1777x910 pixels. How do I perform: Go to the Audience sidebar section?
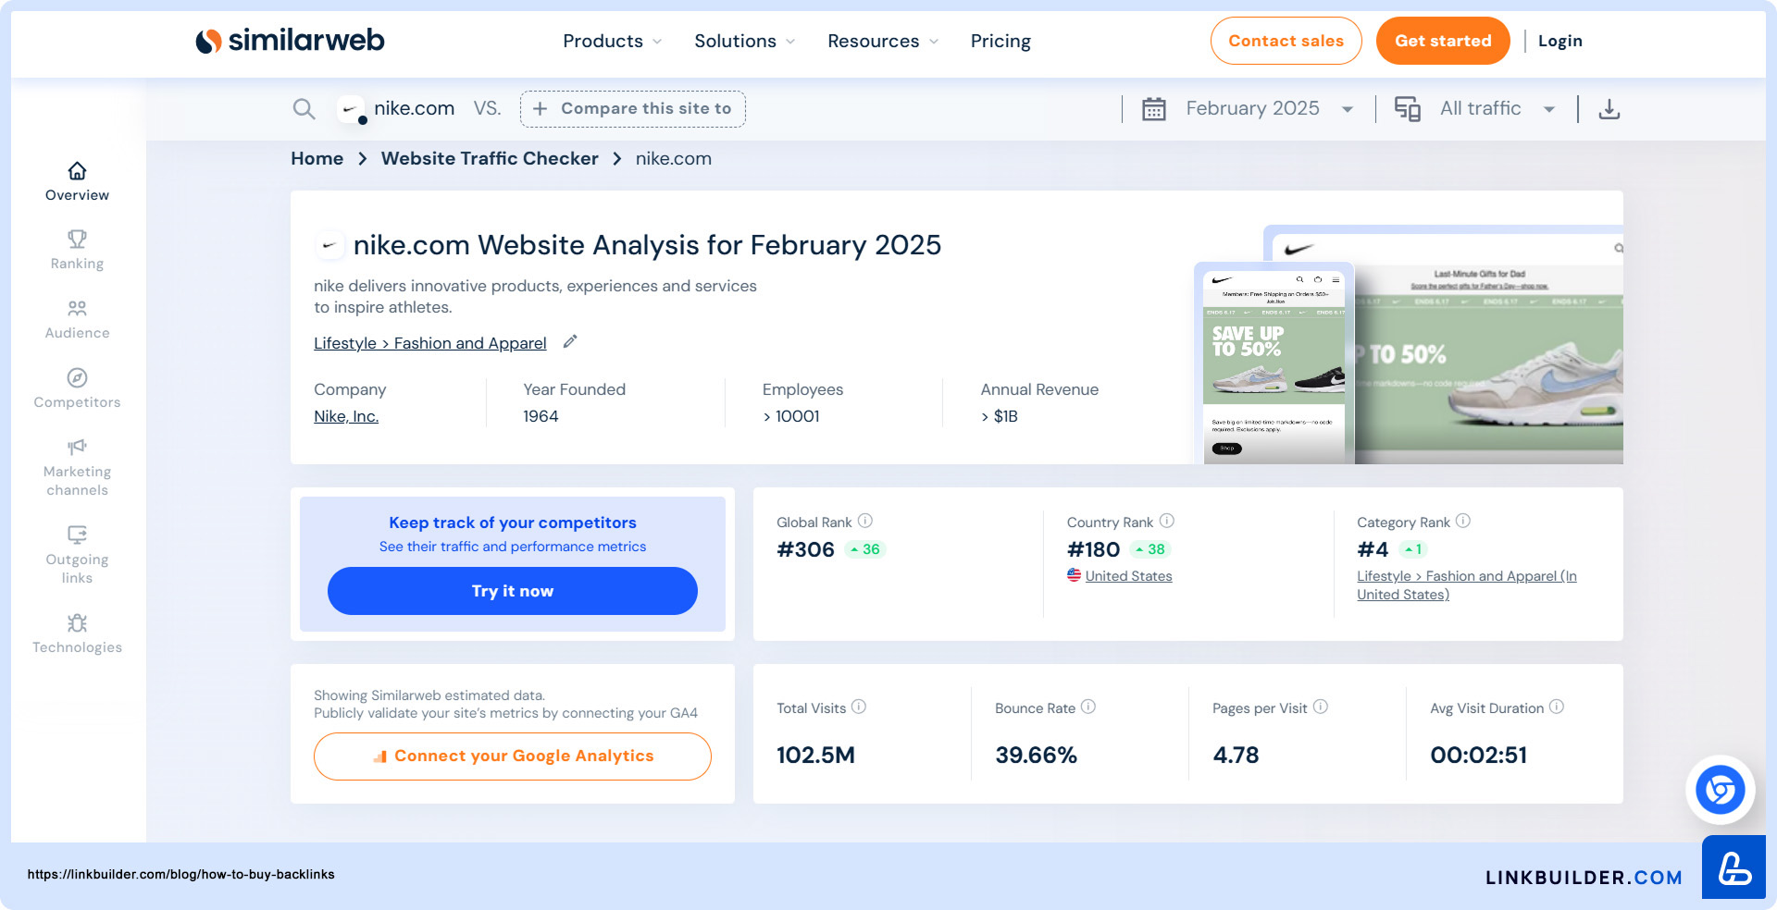tap(77, 319)
